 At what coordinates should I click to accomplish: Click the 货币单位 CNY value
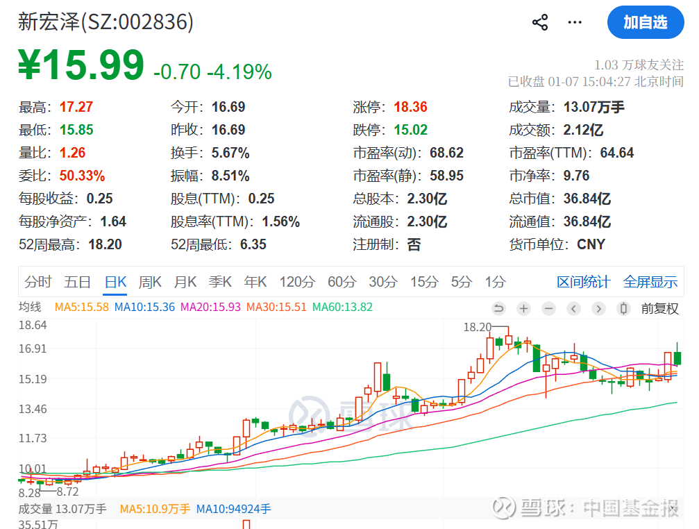591,244
